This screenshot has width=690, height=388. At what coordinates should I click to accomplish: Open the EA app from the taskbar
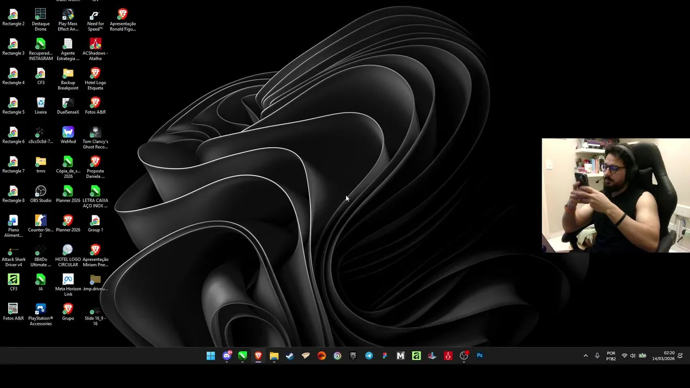click(321, 356)
